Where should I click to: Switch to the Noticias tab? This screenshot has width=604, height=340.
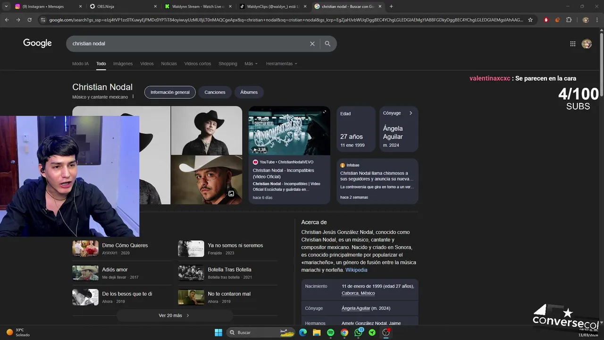pyautogui.click(x=169, y=64)
